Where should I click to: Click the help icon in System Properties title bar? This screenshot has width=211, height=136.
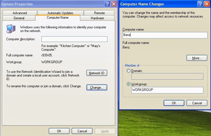pos(107,4)
